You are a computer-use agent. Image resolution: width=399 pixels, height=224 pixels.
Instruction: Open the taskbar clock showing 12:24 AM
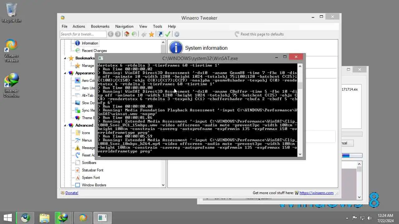(386, 218)
